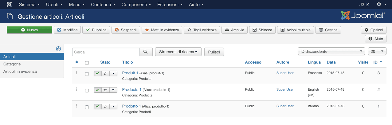The image size is (392, 125).
Task: Open the list limit 20 dropdown
Action: point(377,52)
